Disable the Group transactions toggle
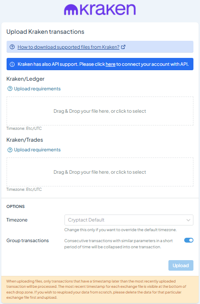 [x=189, y=240]
